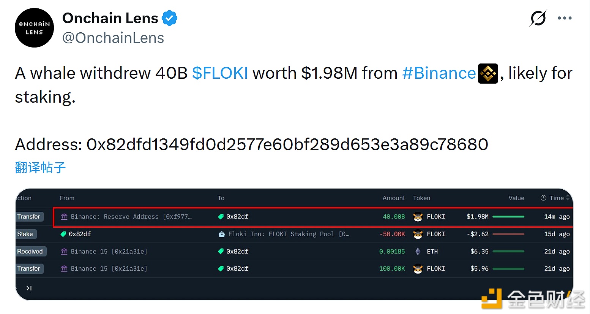The image size is (590, 314).
Task: Click the Received action tag
Action: tap(30, 251)
